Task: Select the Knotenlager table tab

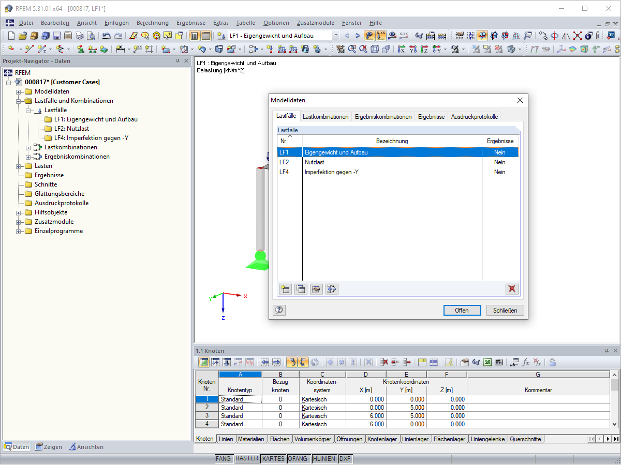Action: click(x=382, y=439)
